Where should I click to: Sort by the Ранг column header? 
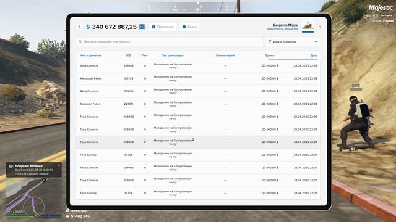145,55
